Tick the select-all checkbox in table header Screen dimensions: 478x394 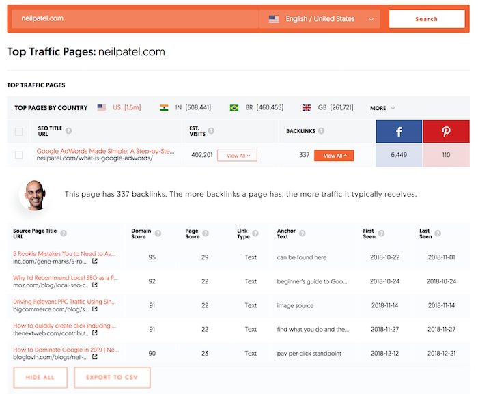pos(19,132)
